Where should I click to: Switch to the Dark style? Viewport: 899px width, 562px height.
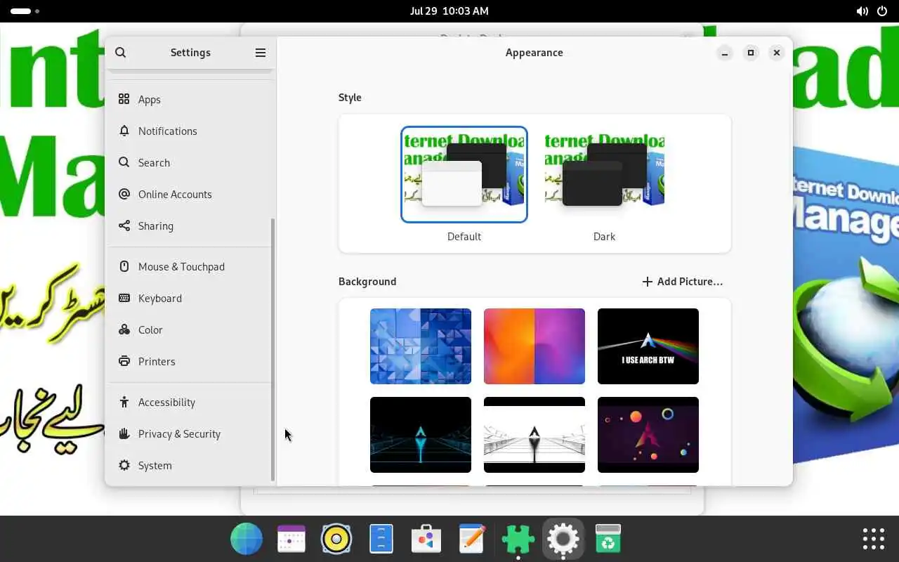[604, 174]
